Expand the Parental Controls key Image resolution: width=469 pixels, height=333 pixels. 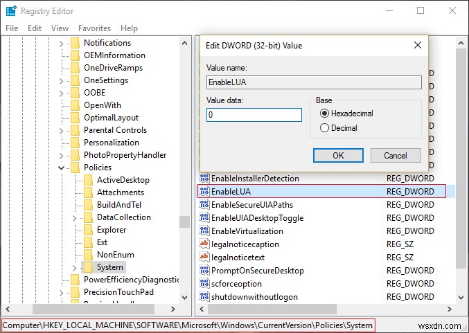tap(62, 131)
